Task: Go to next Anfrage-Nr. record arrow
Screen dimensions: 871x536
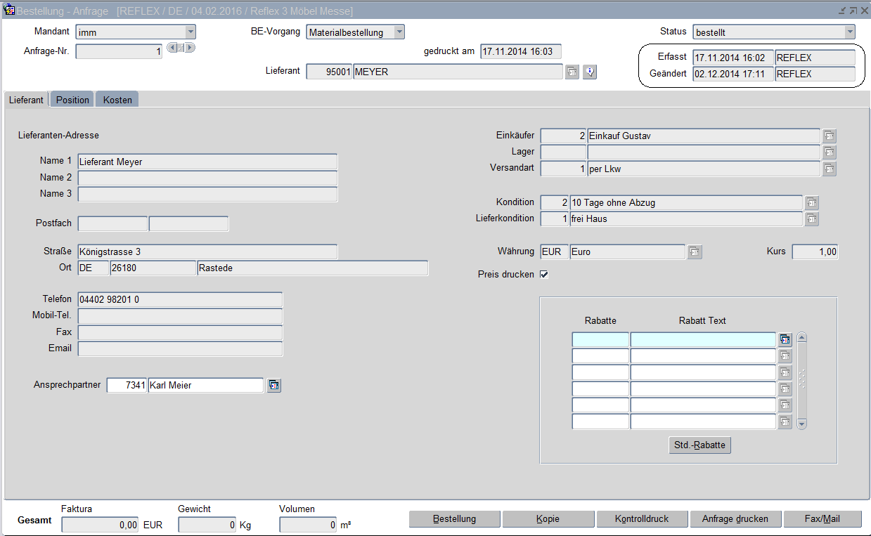Action: click(190, 48)
